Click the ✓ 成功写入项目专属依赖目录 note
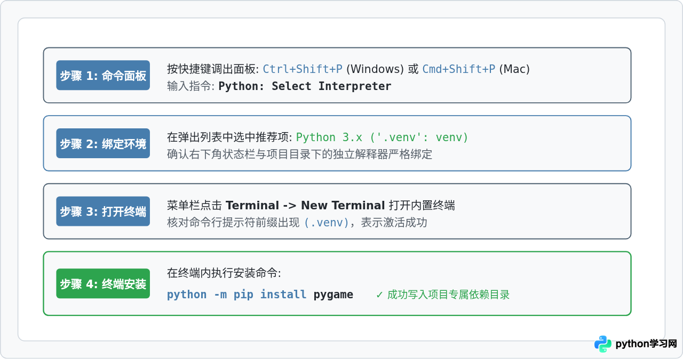The height and width of the screenshot is (359, 683). tap(443, 295)
